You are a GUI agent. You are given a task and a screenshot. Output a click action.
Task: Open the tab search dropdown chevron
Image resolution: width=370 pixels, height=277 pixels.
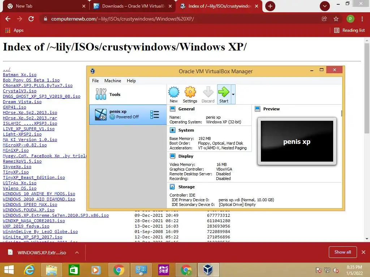325,6
